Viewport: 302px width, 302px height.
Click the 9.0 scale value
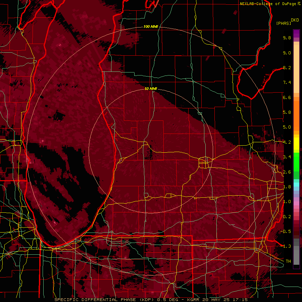(287, 53)
